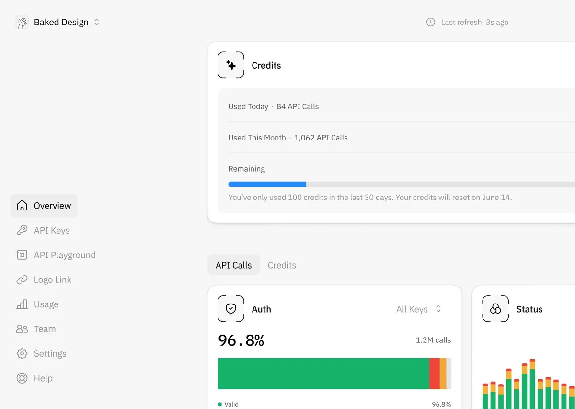Click the Status circles icon
The width and height of the screenshot is (575, 409).
click(495, 309)
